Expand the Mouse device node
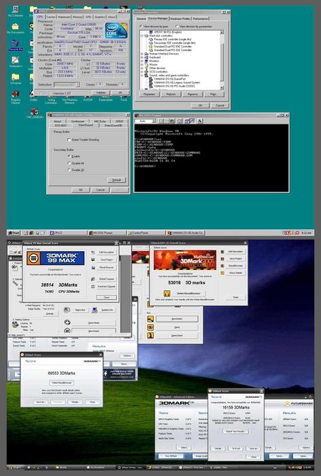This screenshot has width=321, height=476. [x=142, y=65]
